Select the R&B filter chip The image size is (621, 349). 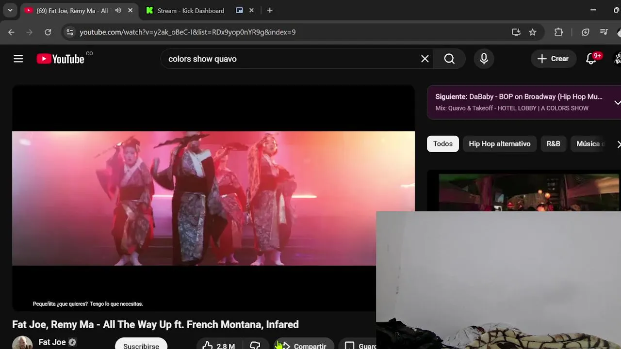tap(553, 143)
